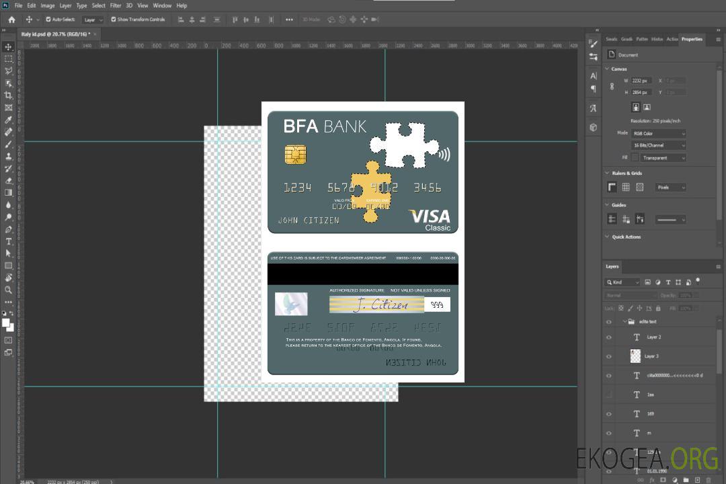Toggle visibility of the 'm' text layer
This screenshot has width=726, height=484.
click(609, 434)
